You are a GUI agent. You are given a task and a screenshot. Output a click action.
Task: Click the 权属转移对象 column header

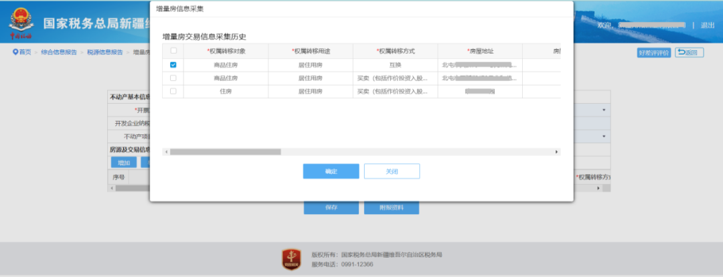226,51
